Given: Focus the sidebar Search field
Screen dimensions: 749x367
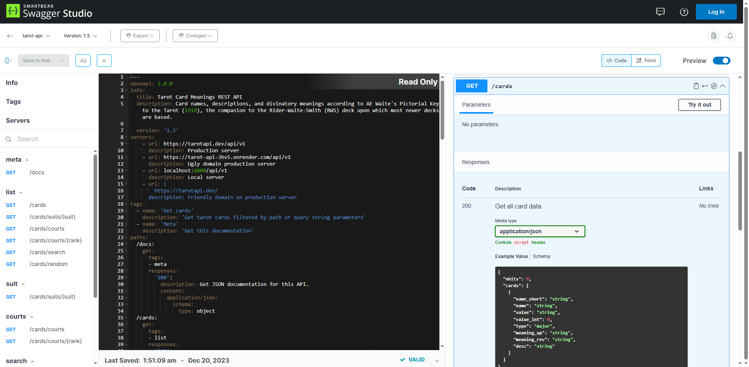Looking at the screenshot, I should coord(49,139).
